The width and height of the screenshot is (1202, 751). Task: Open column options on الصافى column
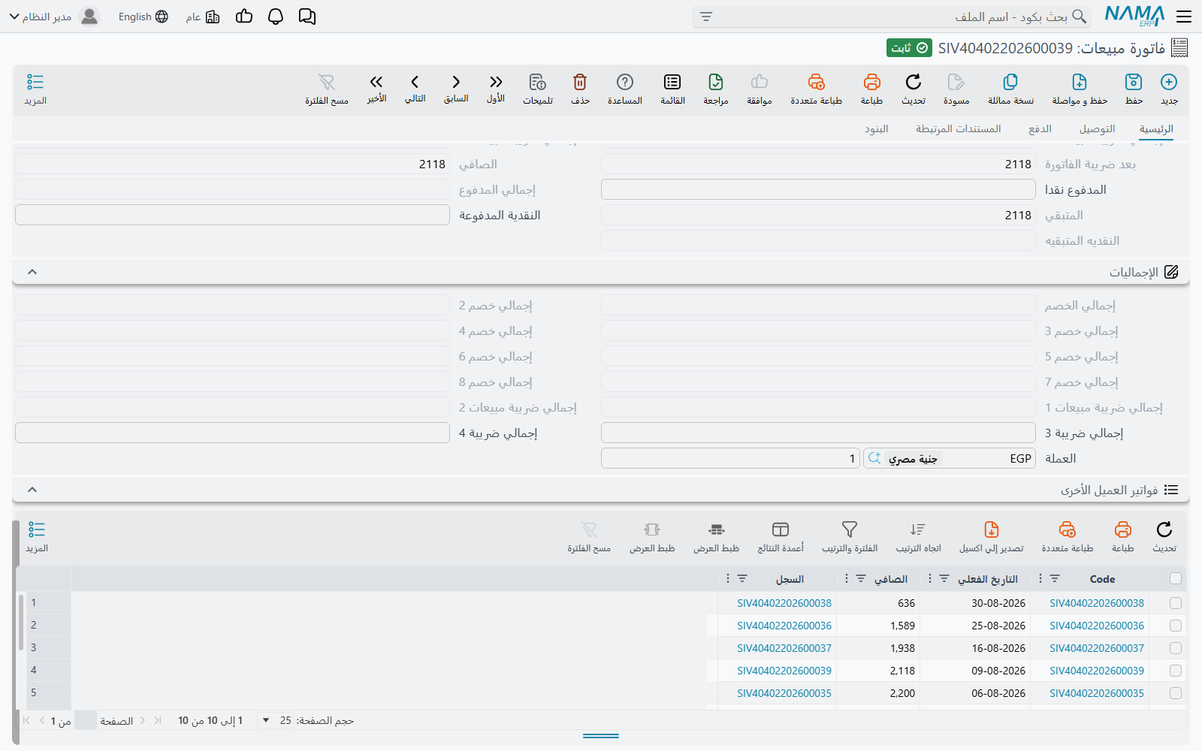tap(847, 578)
